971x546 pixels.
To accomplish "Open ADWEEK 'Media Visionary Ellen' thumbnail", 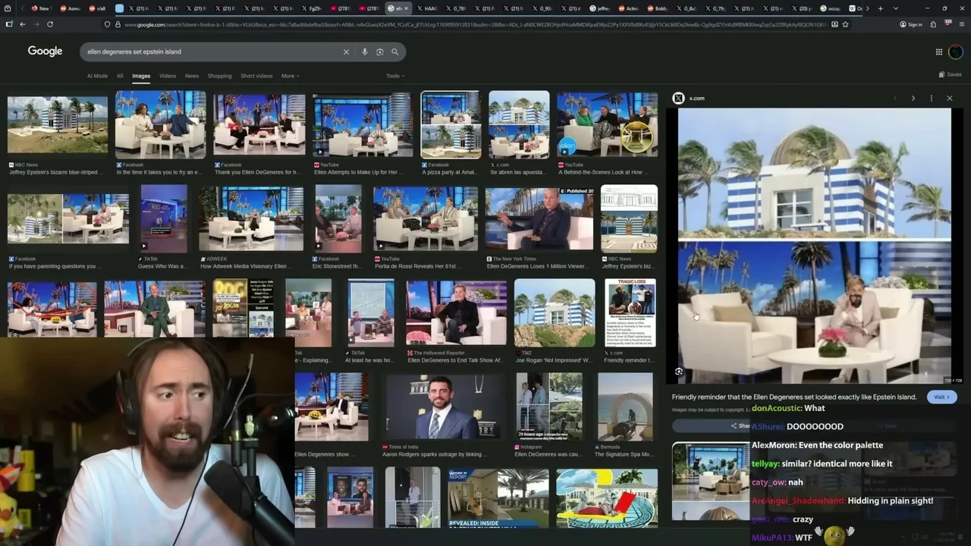I will [x=251, y=218].
